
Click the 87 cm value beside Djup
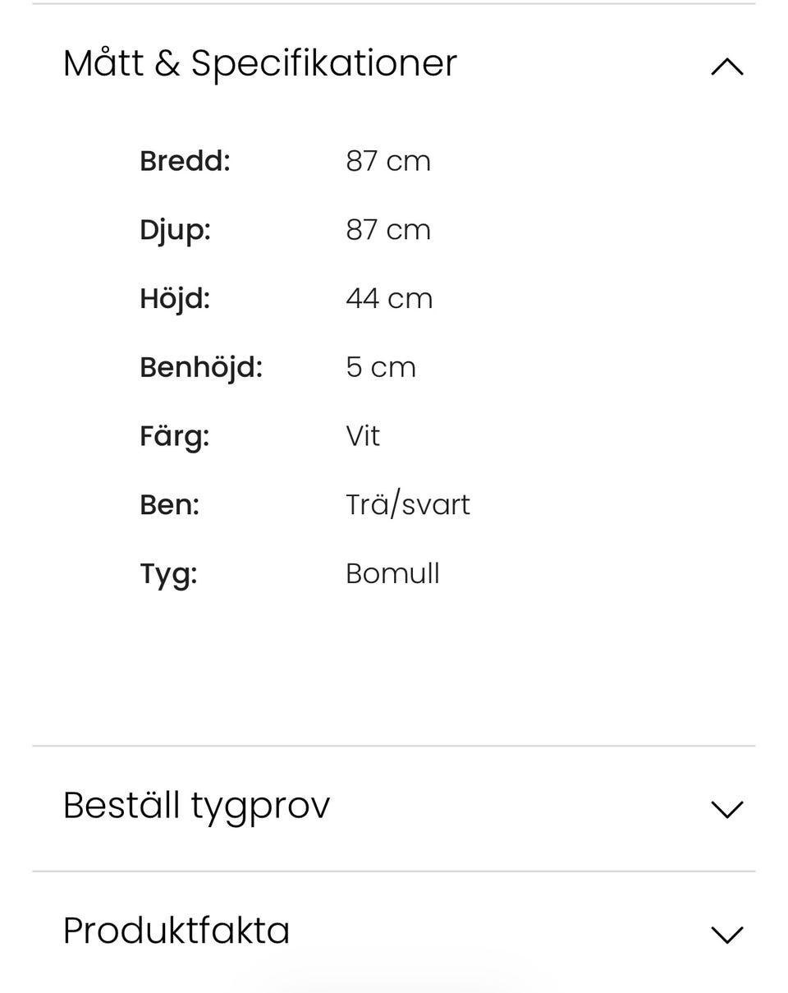388,230
